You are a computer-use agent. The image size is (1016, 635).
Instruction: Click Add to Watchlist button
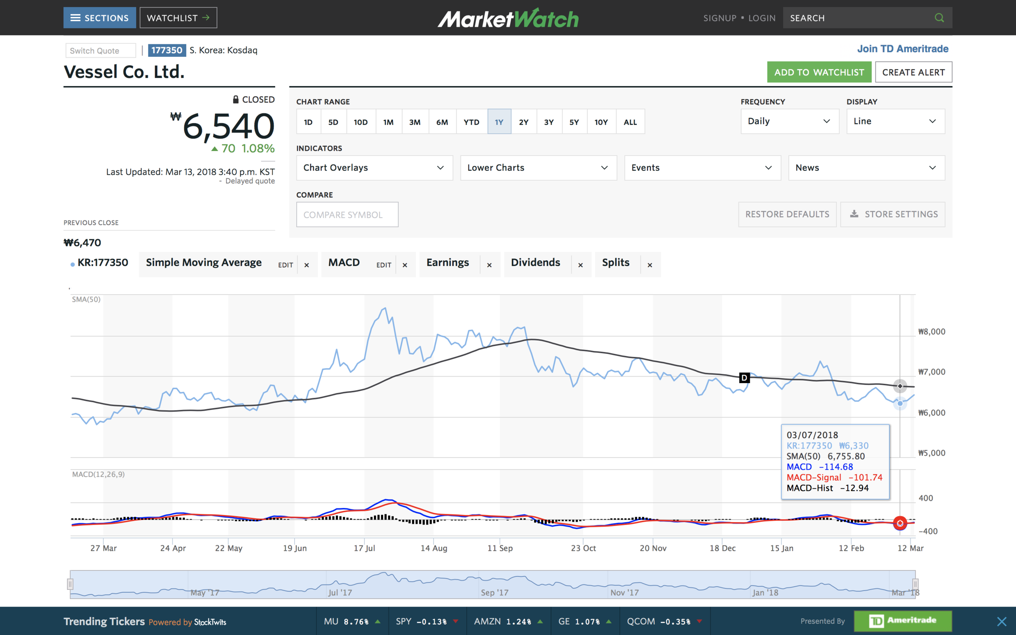(819, 72)
